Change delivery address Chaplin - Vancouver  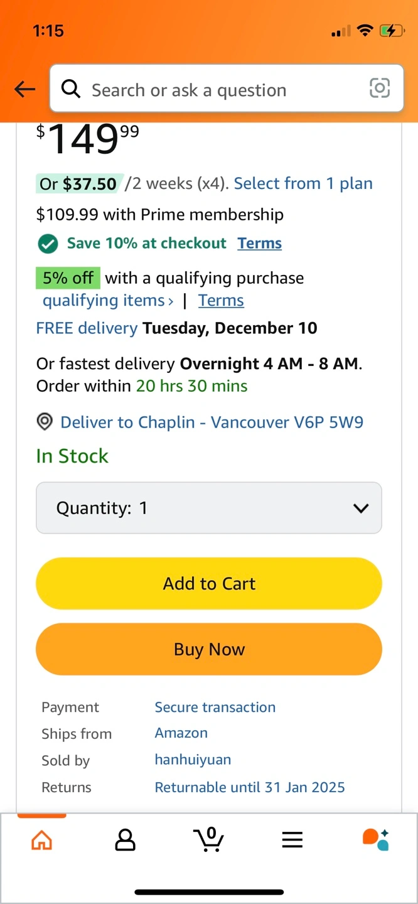[x=212, y=422]
